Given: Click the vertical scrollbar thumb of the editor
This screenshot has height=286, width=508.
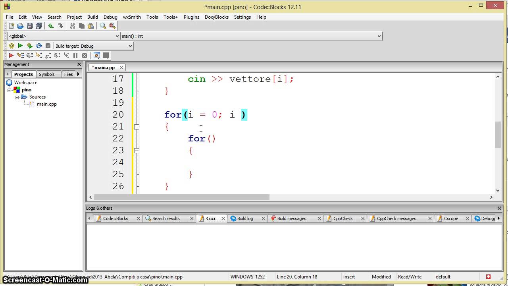Looking at the screenshot, I should point(498,135).
